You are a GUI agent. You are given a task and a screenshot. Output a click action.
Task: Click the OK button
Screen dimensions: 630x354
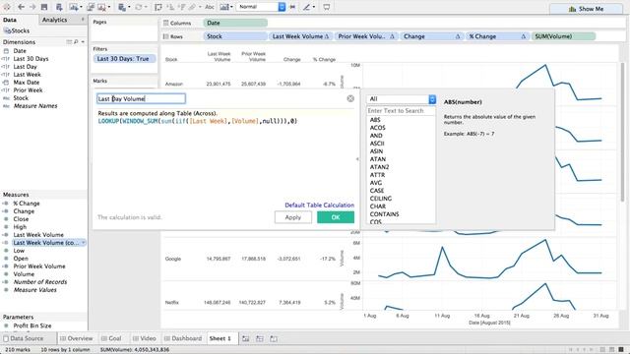(x=336, y=217)
